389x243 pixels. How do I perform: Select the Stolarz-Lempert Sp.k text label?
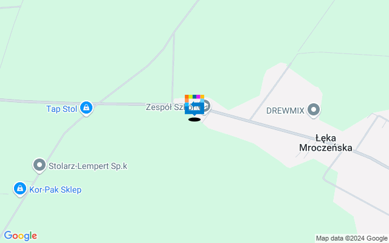tap(88, 166)
